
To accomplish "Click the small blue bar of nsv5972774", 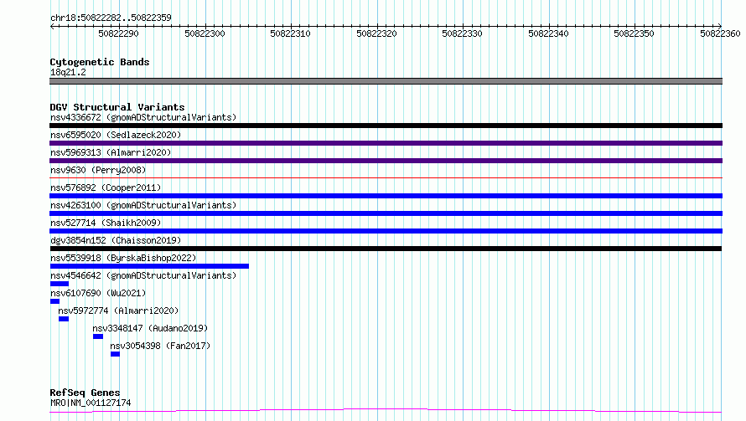I will 64,319.
